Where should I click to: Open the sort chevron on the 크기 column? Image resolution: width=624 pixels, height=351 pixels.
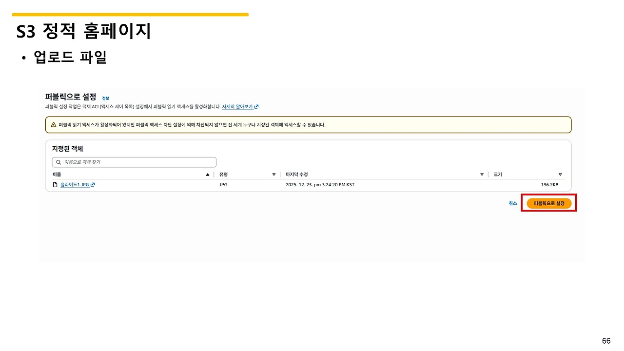click(560, 174)
